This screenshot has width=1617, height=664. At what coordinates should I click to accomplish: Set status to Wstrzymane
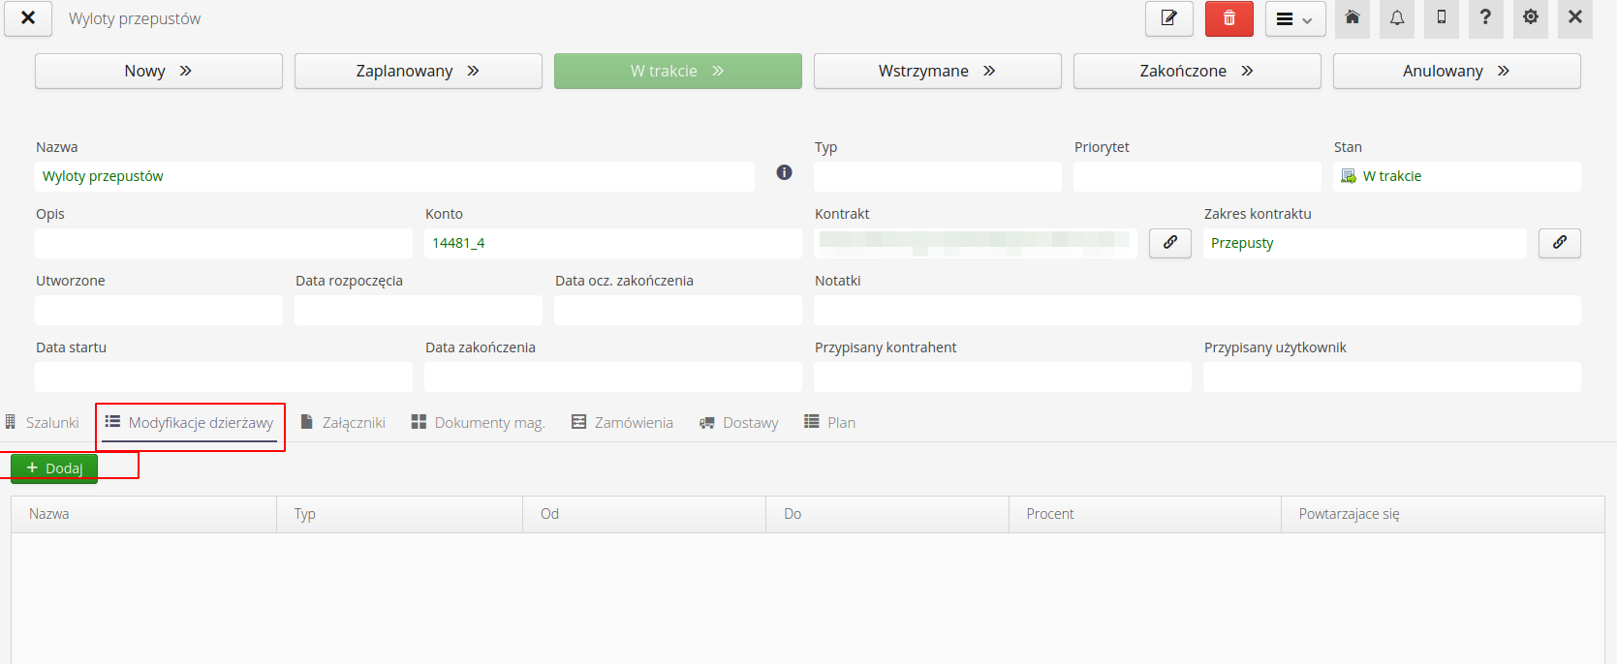point(937,71)
